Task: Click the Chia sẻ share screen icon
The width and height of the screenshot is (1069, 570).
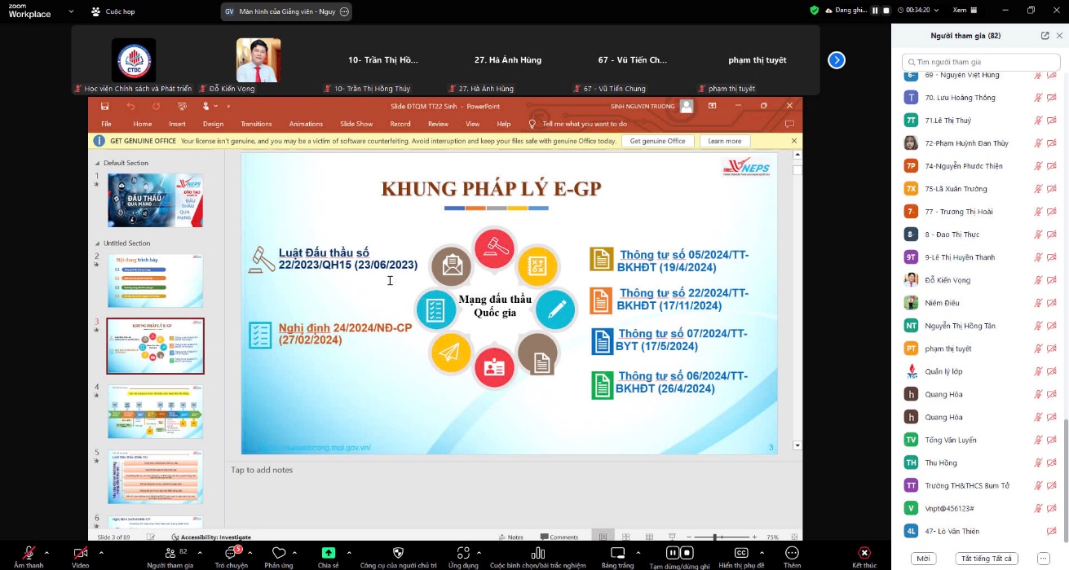Action: pyautogui.click(x=328, y=553)
